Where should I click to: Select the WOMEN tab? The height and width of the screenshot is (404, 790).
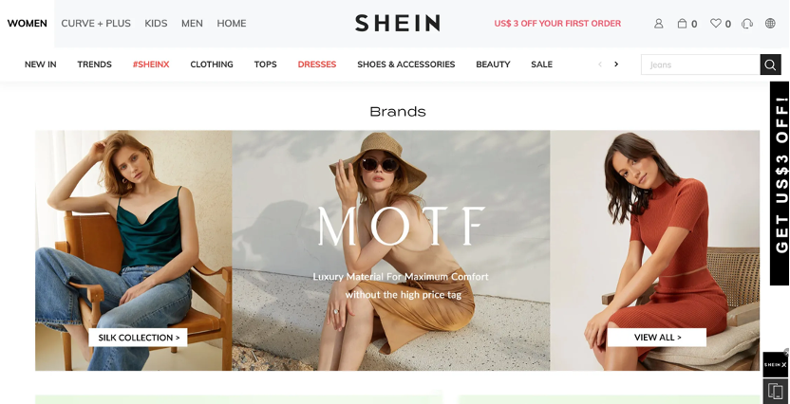[x=28, y=23]
